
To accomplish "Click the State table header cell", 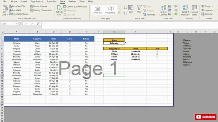I will 17,39.
